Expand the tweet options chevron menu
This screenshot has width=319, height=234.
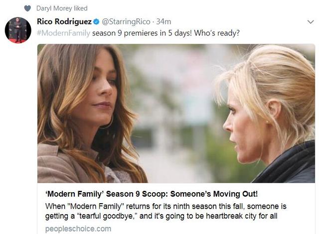[x=311, y=22]
